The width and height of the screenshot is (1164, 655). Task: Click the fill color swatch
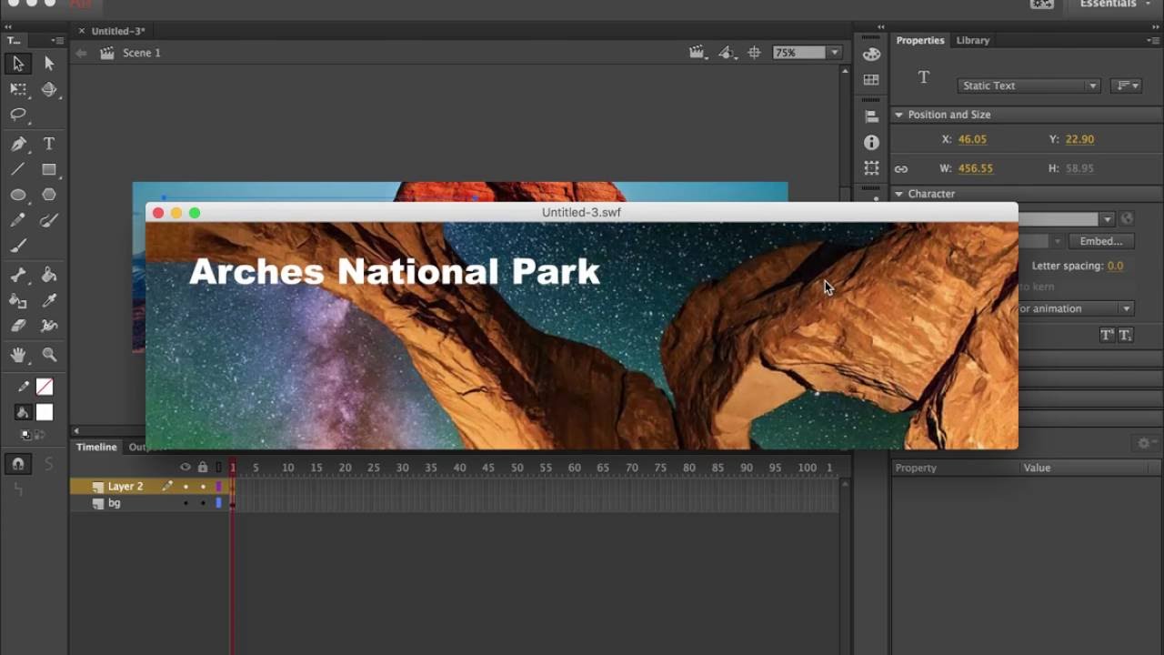[x=44, y=412]
